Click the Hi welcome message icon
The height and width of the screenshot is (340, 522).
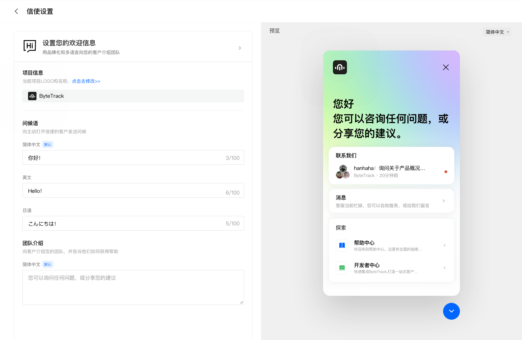pyautogui.click(x=30, y=46)
